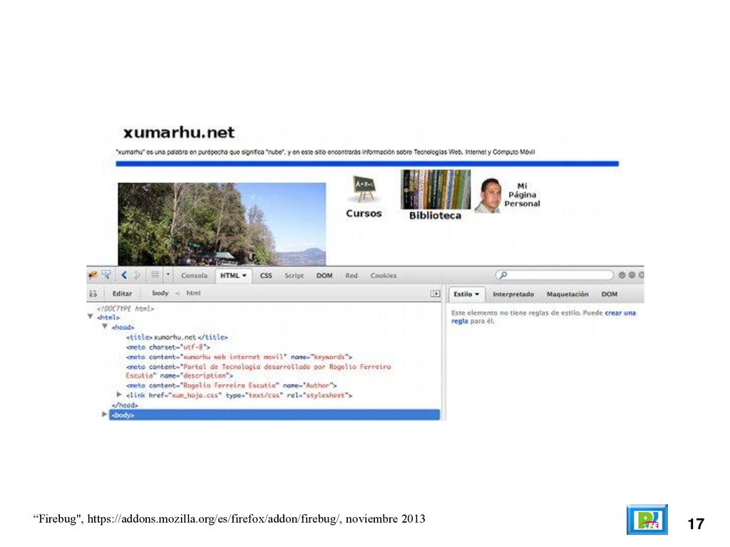Collapse the <html> node

[x=91, y=317]
